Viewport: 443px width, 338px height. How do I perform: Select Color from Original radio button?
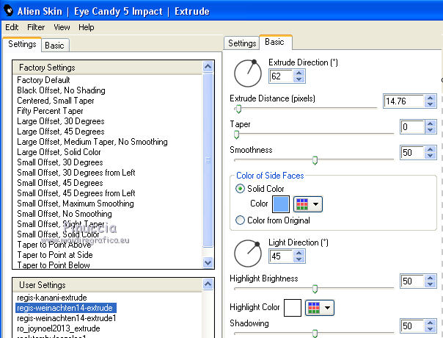(240, 220)
